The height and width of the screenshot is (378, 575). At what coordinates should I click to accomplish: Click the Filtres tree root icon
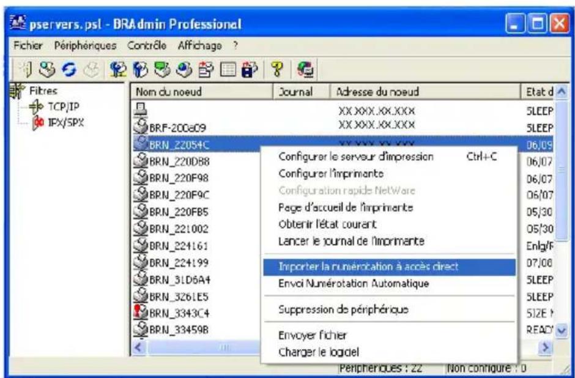(16, 91)
